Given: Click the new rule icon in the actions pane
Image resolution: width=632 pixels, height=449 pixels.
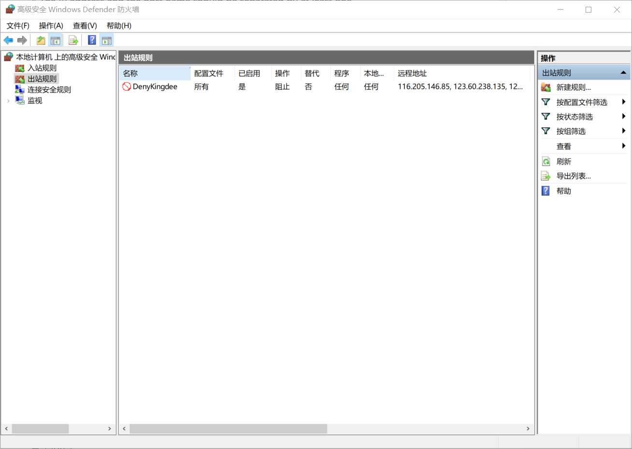Looking at the screenshot, I should [546, 87].
